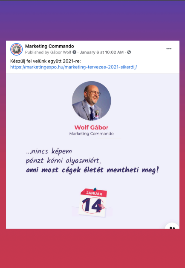Click the blue pin atop the calendar
185x268 pixels.
point(95,189)
